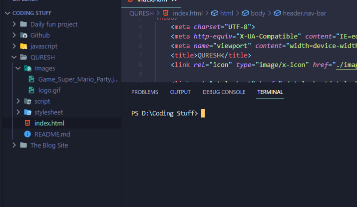
Task: Click the meta http-equiv X-UA-Compatible line
Action: click(x=264, y=36)
